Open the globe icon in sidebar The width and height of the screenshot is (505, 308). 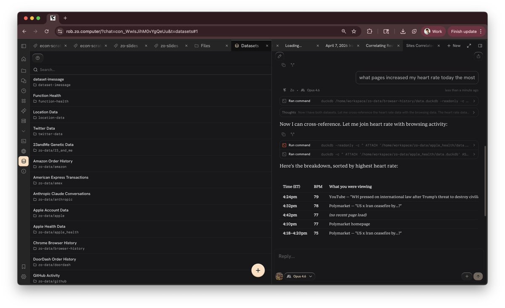pyautogui.click(x=24, y=151)
